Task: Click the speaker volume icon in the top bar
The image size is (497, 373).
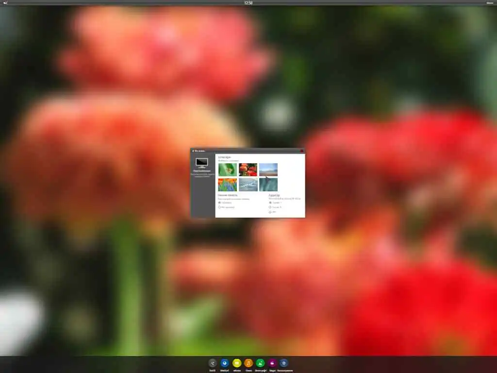Action: point(5,2)
